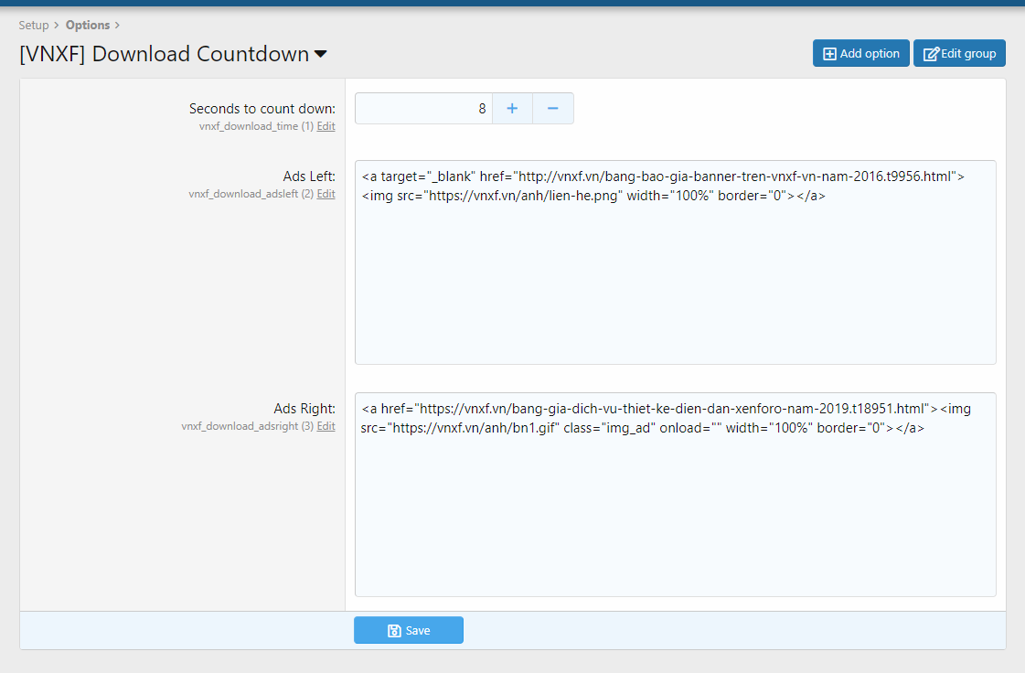
Task: Open Edit link under vnxf_download_time
Action: 326,126
